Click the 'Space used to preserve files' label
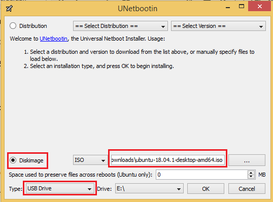Viewport: 273px width, 202px height. point(81,175)
